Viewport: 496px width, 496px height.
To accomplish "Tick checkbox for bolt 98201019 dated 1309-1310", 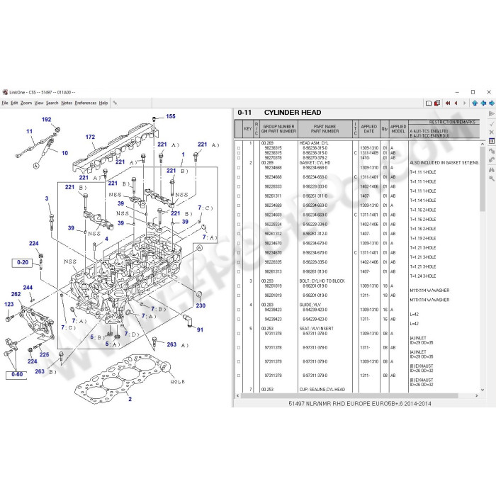I will pos(239,286).
